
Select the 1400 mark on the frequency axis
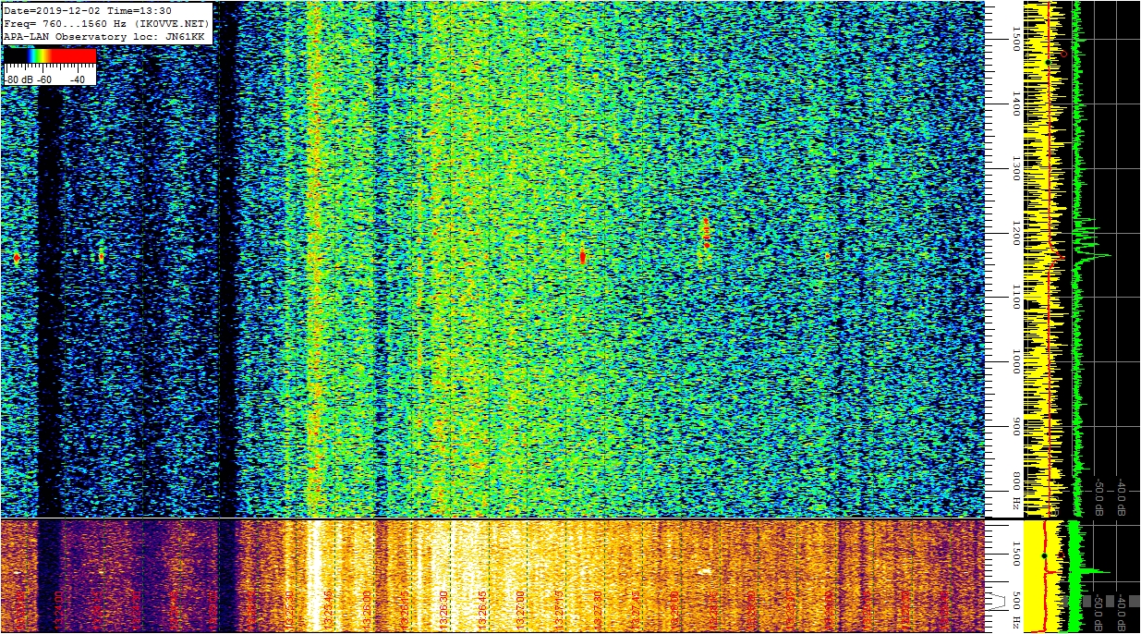click(1016, 104)
